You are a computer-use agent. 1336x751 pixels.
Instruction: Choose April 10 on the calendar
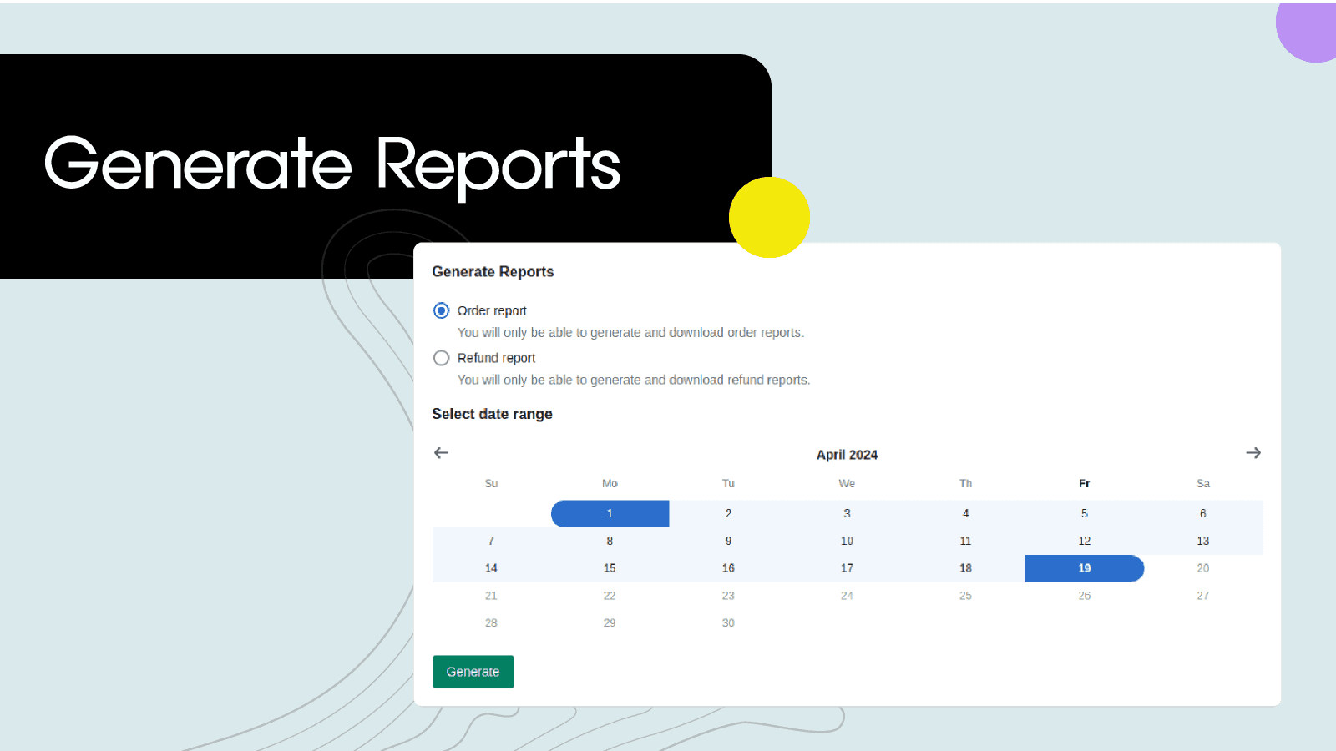click(847, 541)
